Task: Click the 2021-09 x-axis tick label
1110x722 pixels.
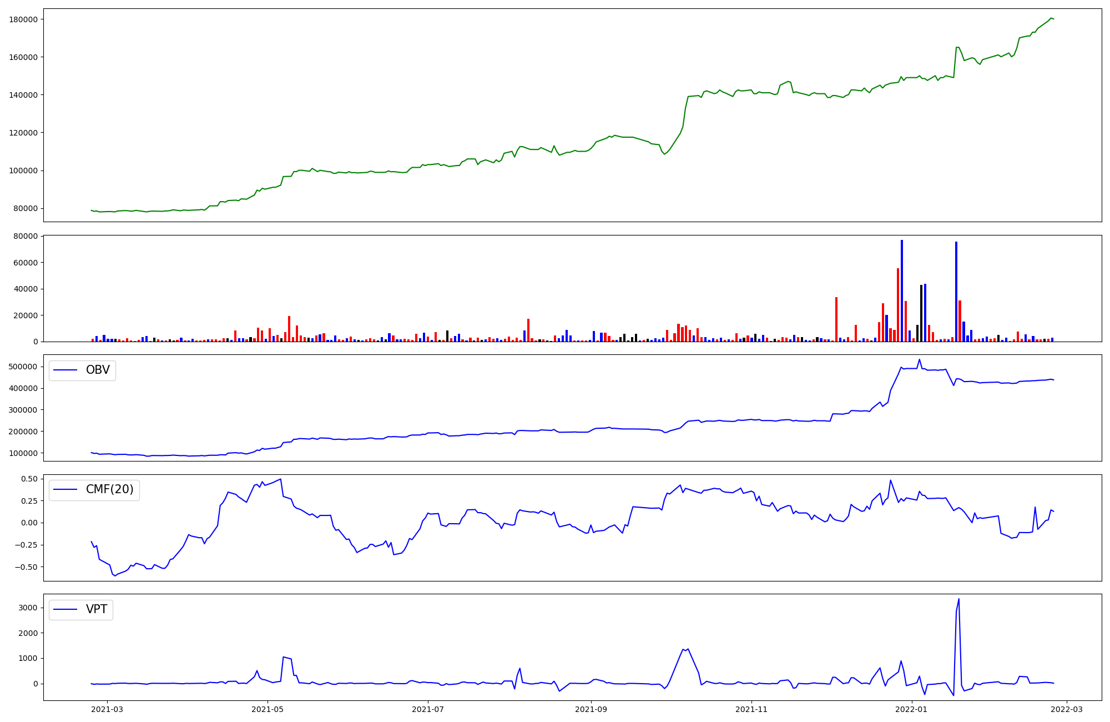Action: click(591, 709)
